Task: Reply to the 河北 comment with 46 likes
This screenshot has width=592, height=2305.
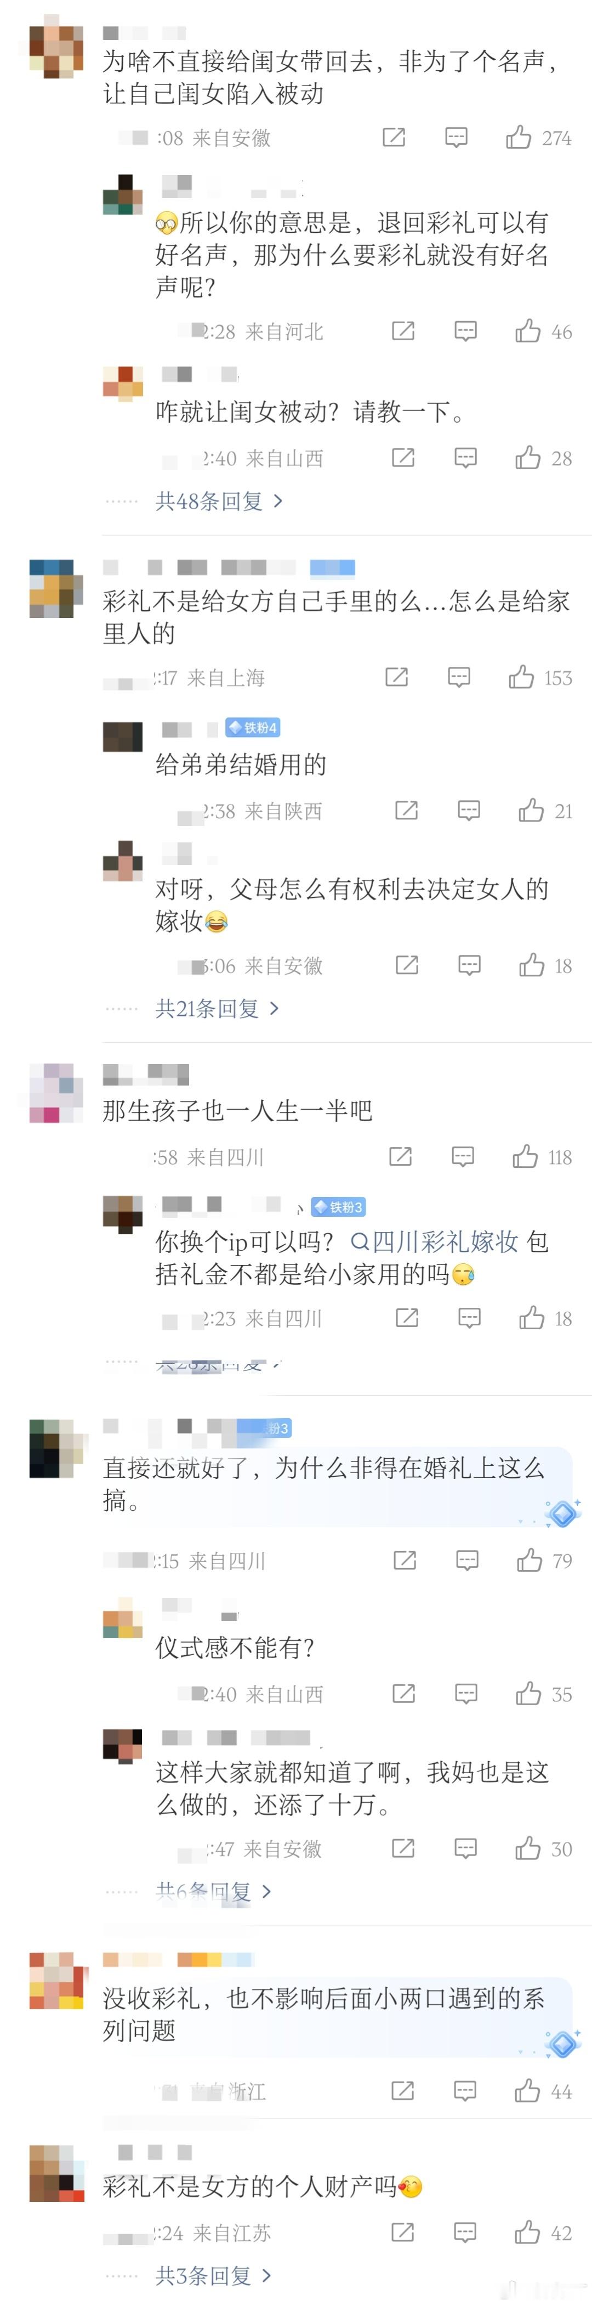Action: (x=465, y=331)
